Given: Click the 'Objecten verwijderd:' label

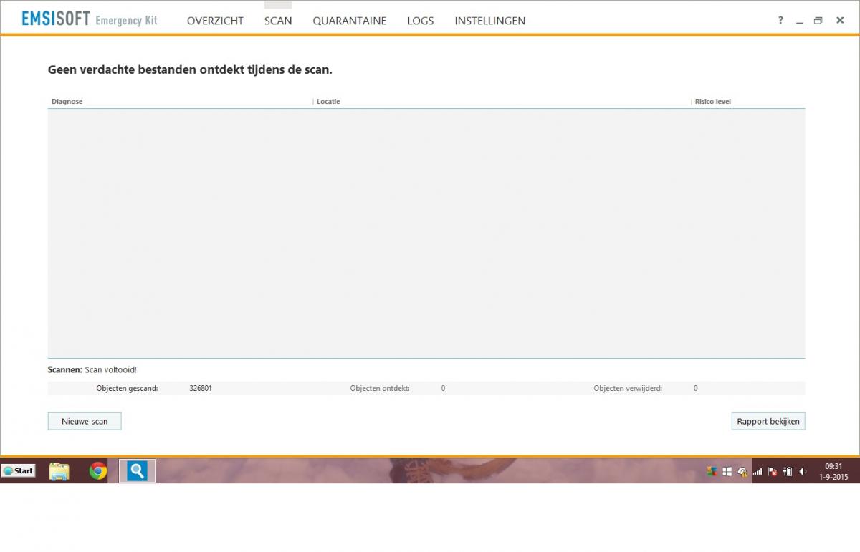Looking at the screenshot, I should [628, 388].
